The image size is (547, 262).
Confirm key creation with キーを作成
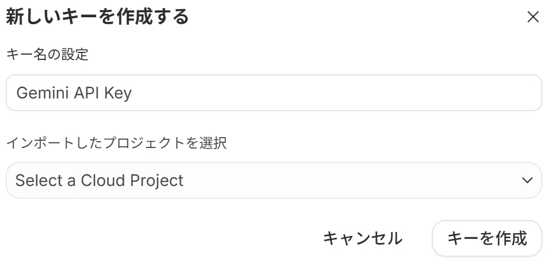(487, 238)
